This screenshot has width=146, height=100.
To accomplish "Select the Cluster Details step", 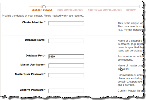I will pyautogui.click(x=42, y=10).
